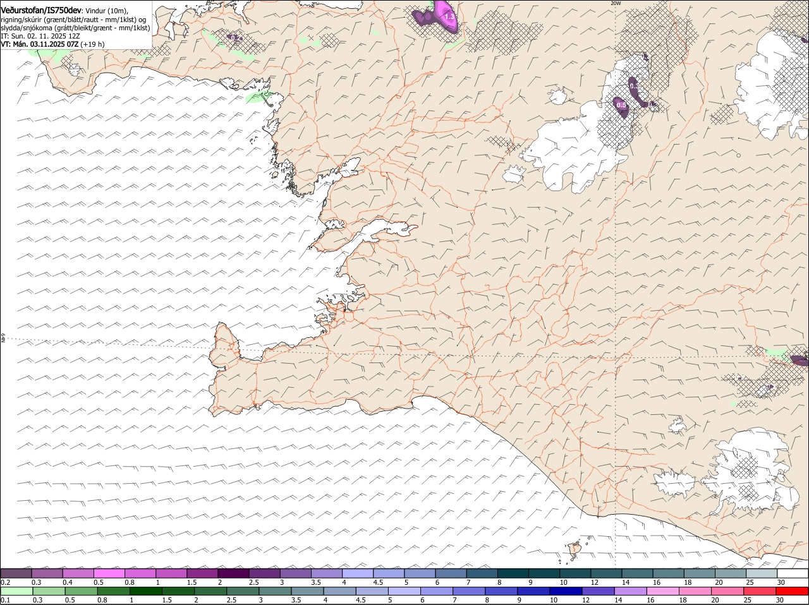Pick the mauve 0.2 swatch in the snow scale
The width and height of the screenshot is (809, 605).
(16, 573)
